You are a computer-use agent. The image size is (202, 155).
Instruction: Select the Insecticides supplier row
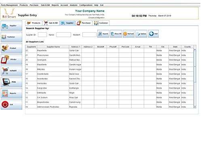click(x=109, y=79)
